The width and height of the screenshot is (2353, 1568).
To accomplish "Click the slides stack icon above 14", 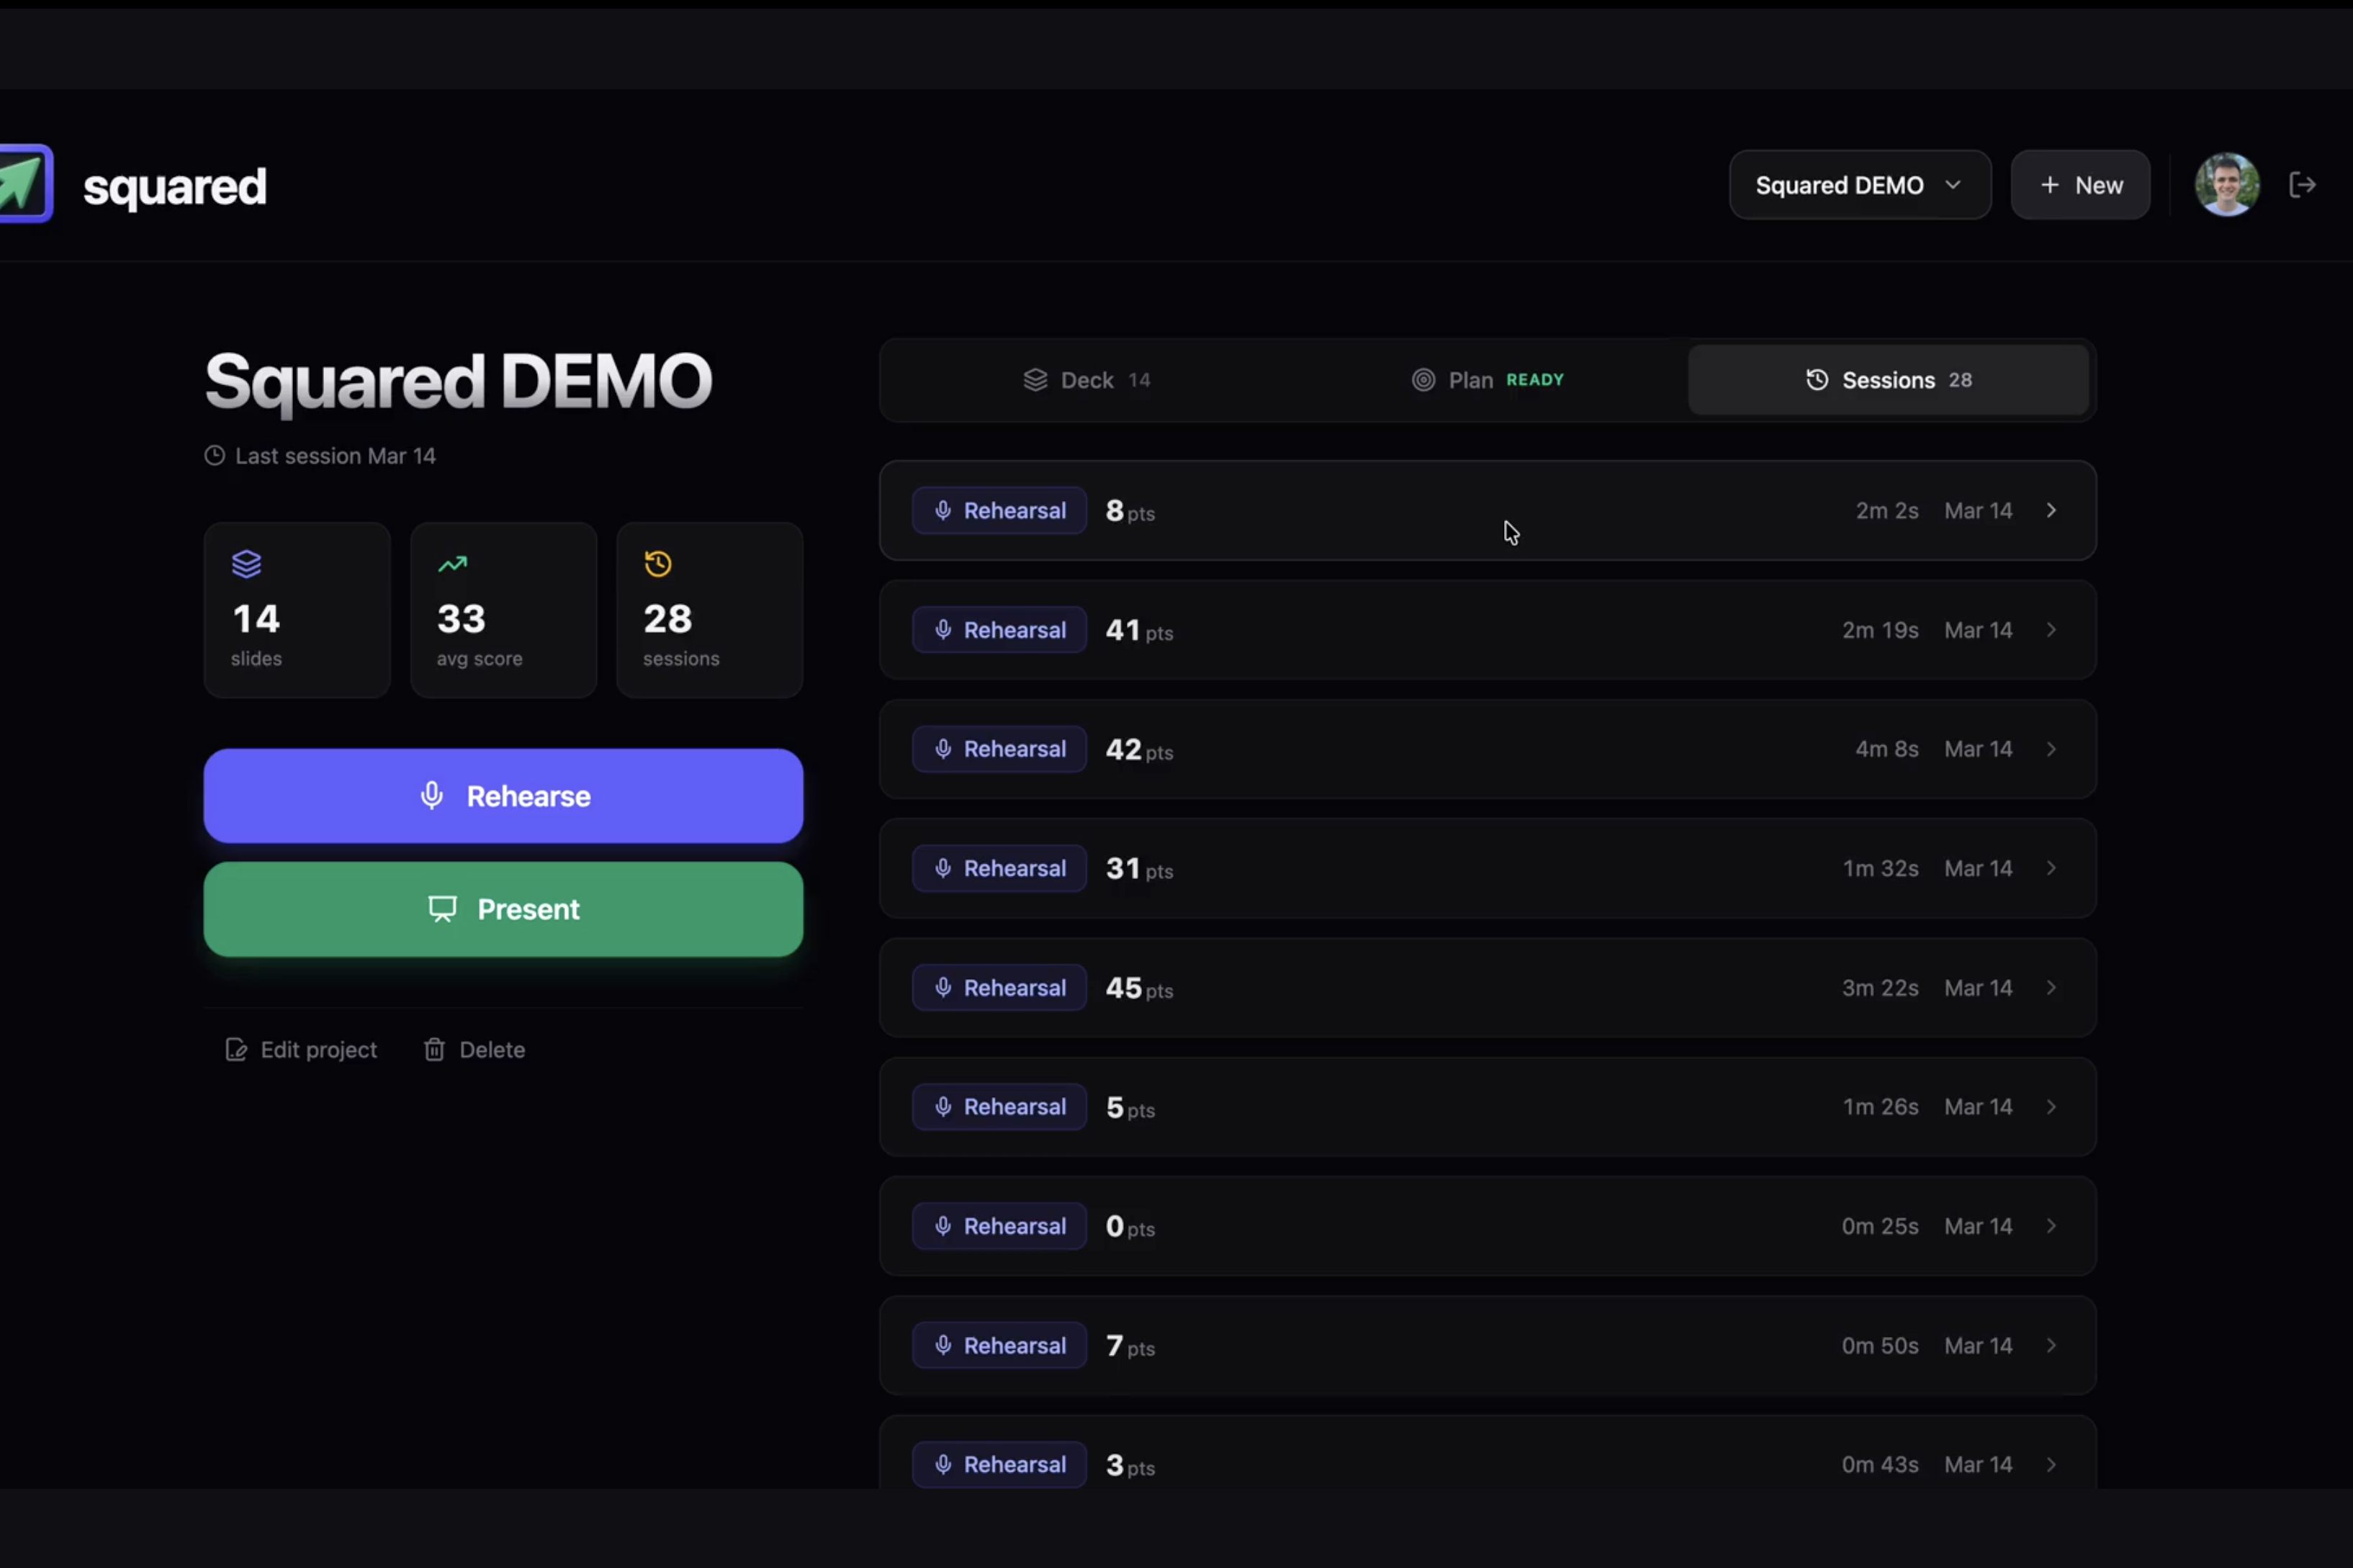I will pos(246,564).
